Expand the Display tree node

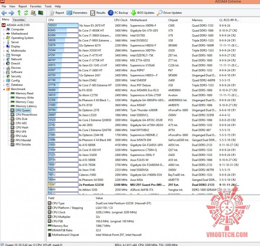[4, 47]
